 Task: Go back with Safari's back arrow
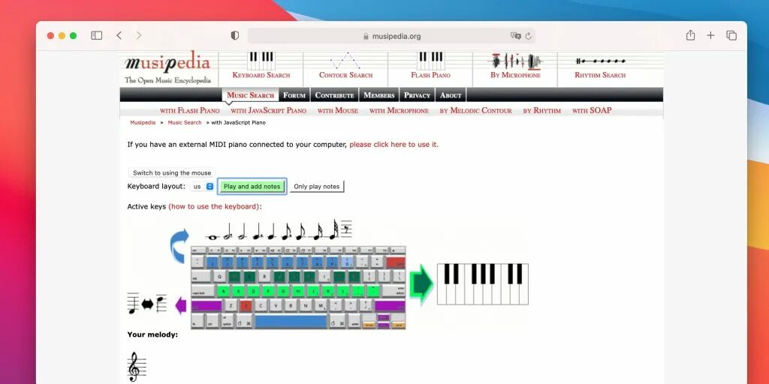click(119, 36)
